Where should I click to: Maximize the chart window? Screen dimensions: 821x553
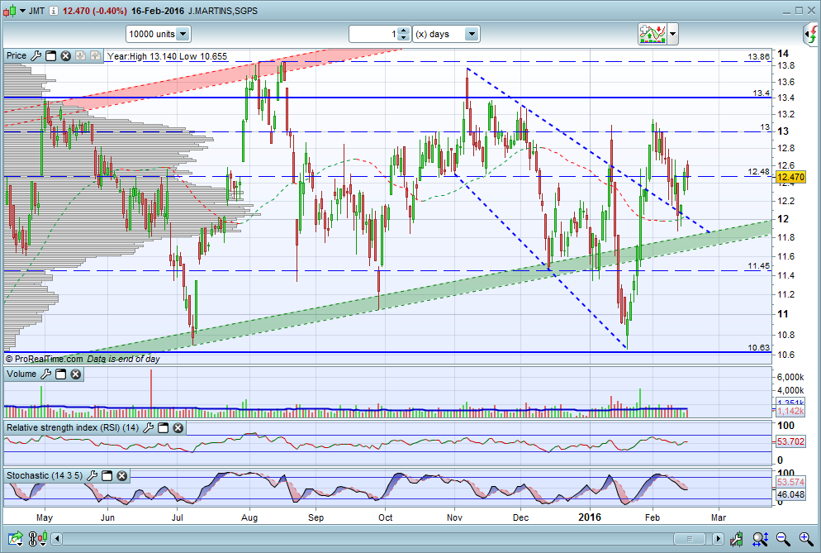(x=799, y=11)
